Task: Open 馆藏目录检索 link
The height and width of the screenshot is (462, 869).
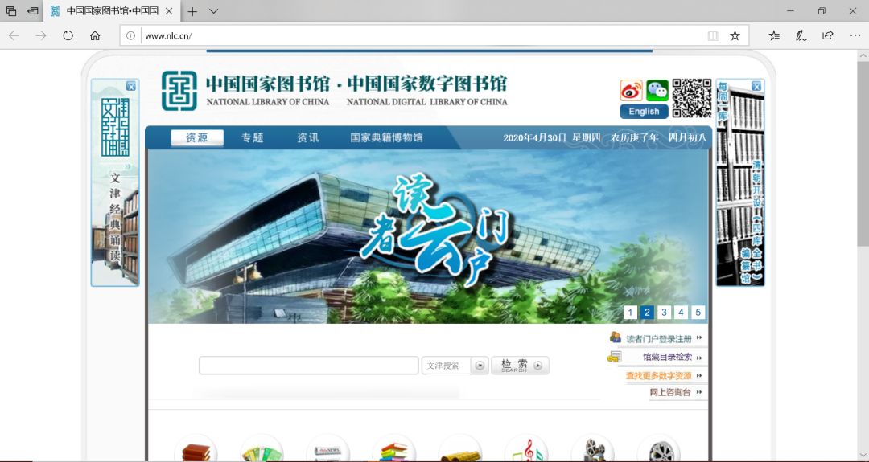Action: coord(667,357)
